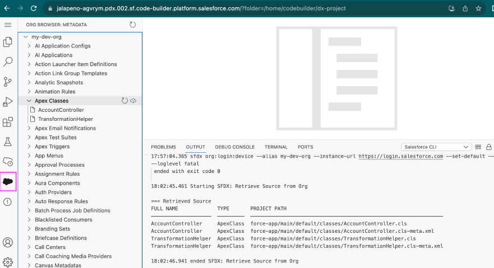The height and width of the screenshot is (268, 494).
Task: Open the Explorer view in activity bar
Action: 8,42
